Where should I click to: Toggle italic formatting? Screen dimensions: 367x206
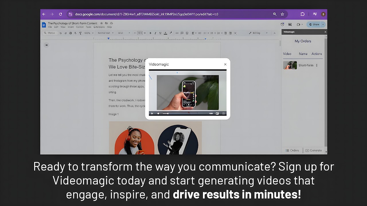pyautogui.click(x=155, y=33)
